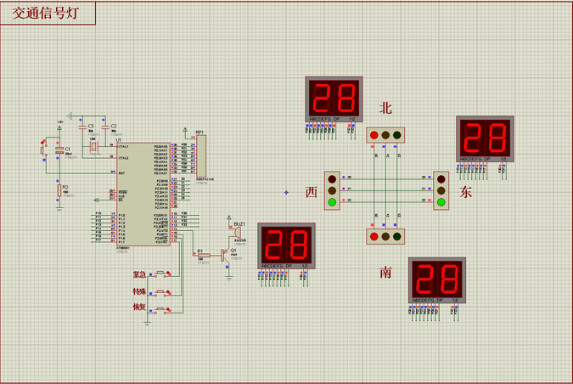Click the 特殊 label text
This screenshot has width=573, height=384.
pyautogui.click(x=139, y=291)
